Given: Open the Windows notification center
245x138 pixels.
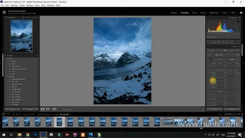Looking at the screenshot, I should [x=240, y=135].
